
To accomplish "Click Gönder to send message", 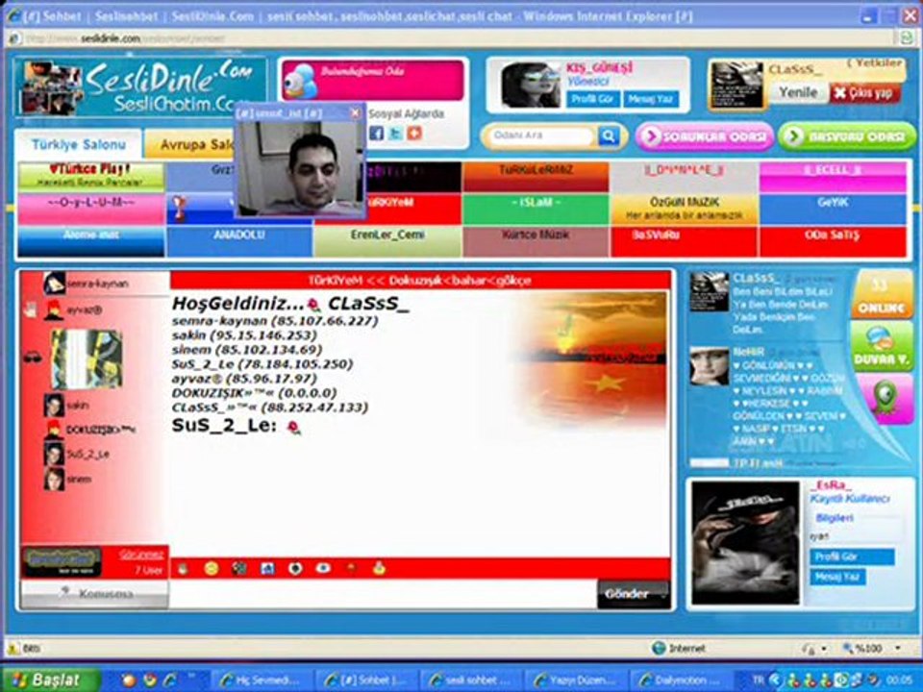I will pos(634,594).
